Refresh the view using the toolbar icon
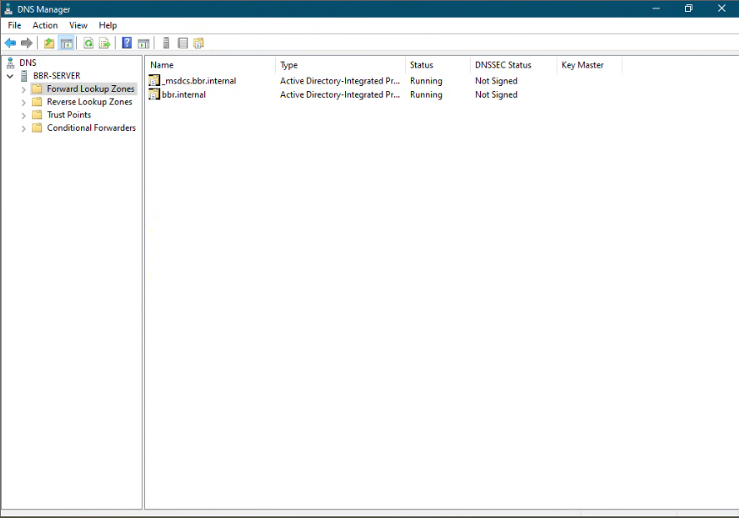 pyautogui.click(x=88, y=43)
